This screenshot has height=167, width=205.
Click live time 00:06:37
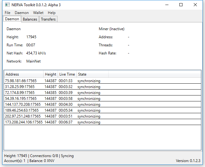[66, 122]
